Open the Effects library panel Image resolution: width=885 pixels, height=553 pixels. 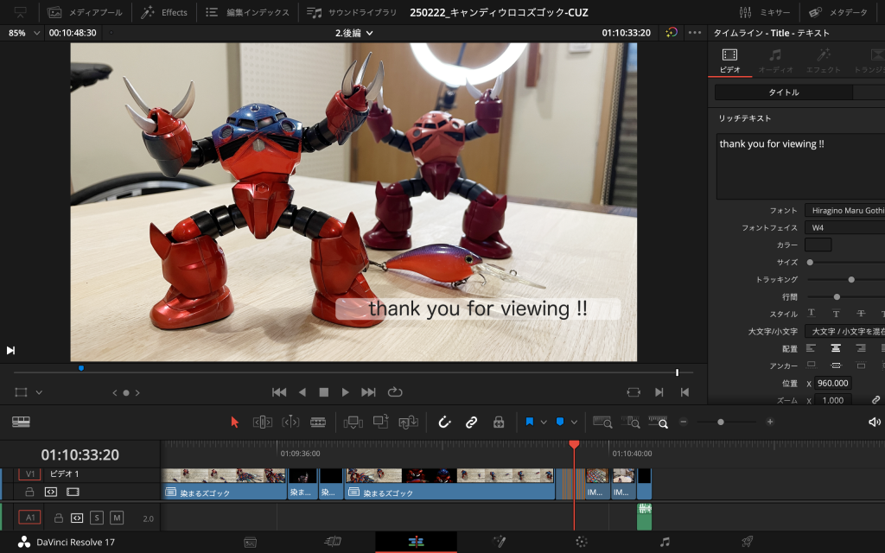(164, 12)
